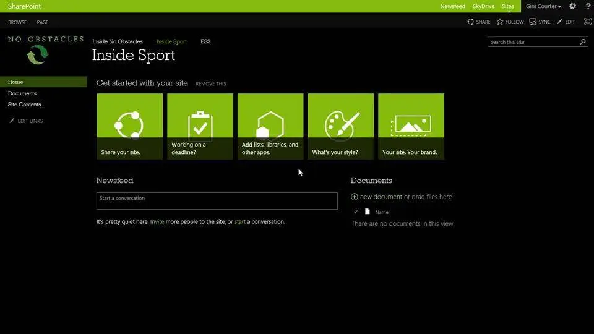Click the Edit Links pencil icon
This screenshot has height=334, width=594.
(12, 121)
